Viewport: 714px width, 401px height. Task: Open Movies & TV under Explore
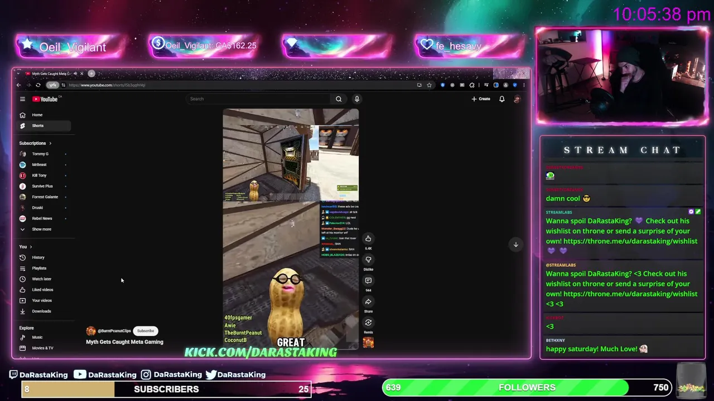pos(44,348)
